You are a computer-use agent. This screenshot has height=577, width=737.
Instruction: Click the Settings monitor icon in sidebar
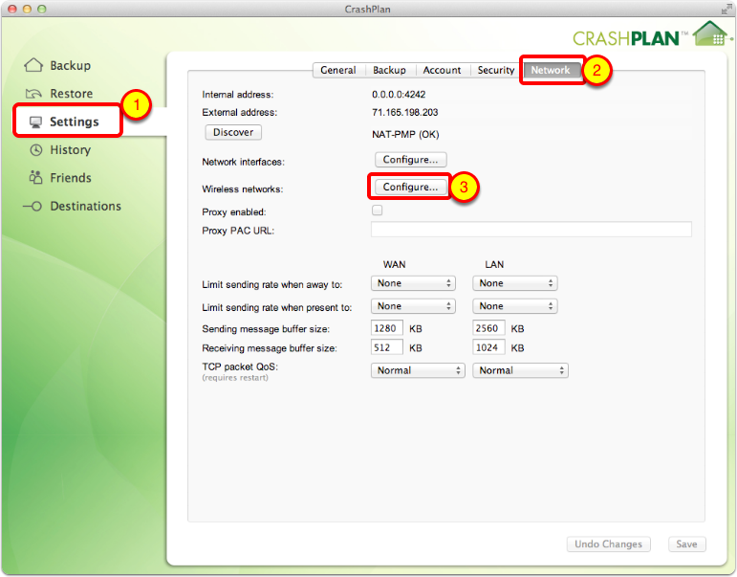tap(35, 122)
